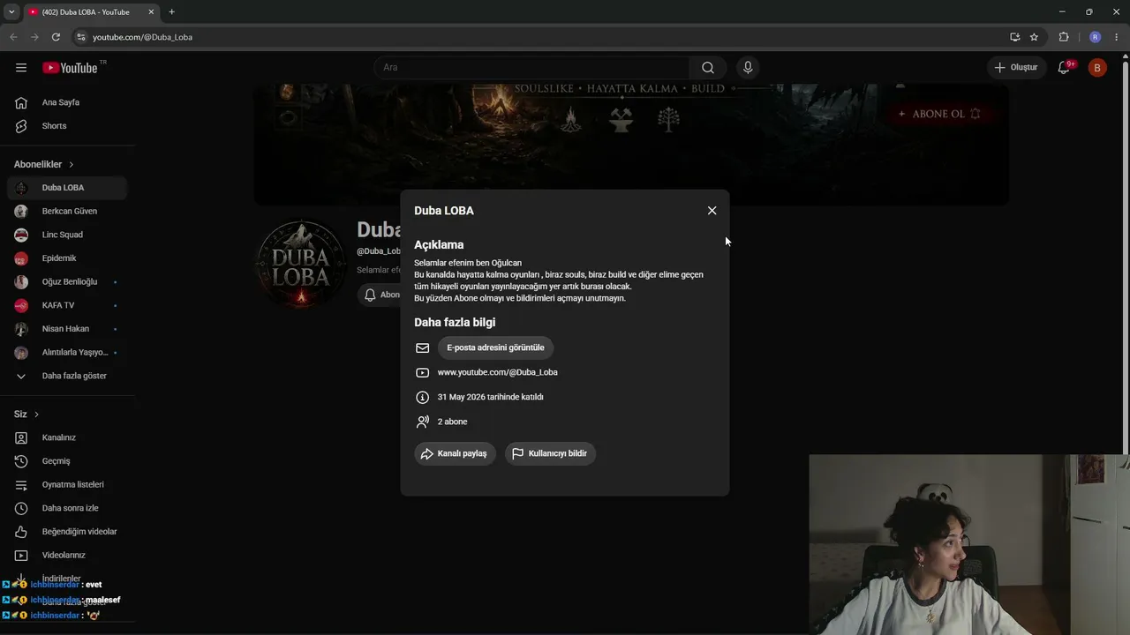Open Shorts from the sidebar
The image size is (1130, 635).
[x=67, y=126]
